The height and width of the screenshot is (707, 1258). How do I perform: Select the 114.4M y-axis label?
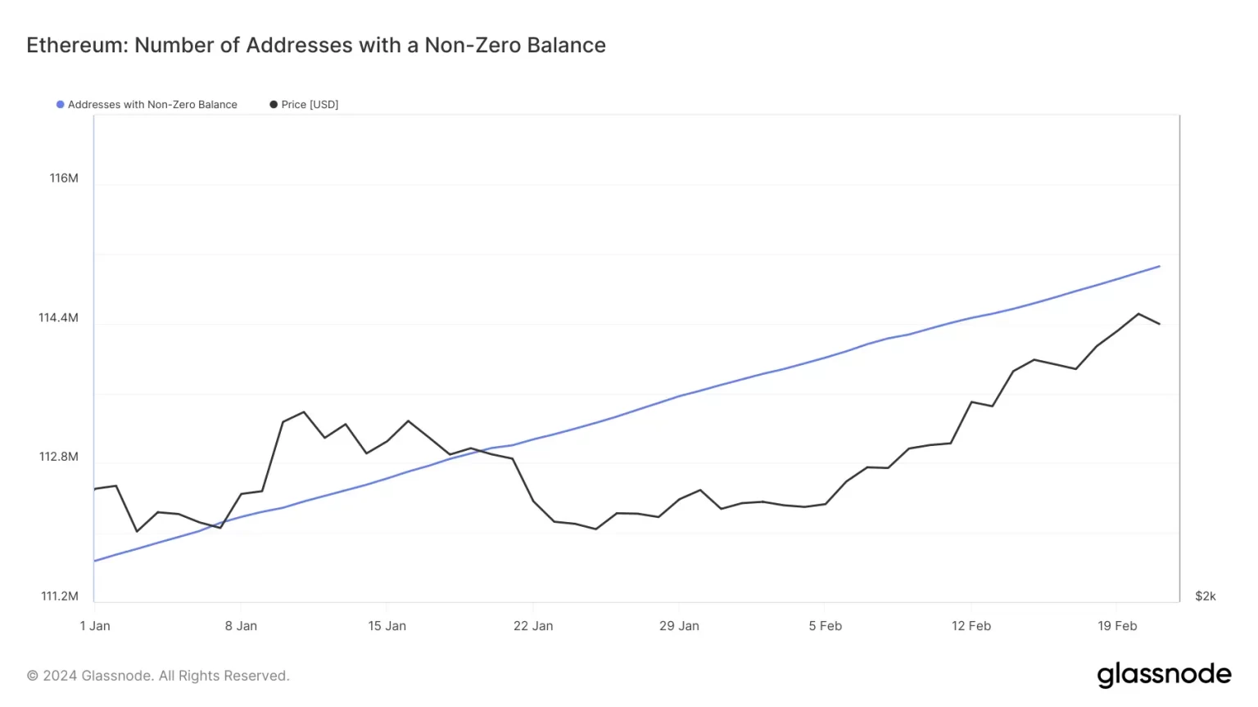coord(58,317)
